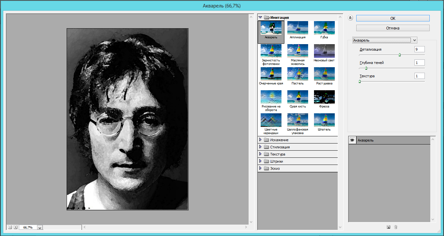
Task: Pick the Растушевка filter thumbnail
Action: tap(324, 76)
